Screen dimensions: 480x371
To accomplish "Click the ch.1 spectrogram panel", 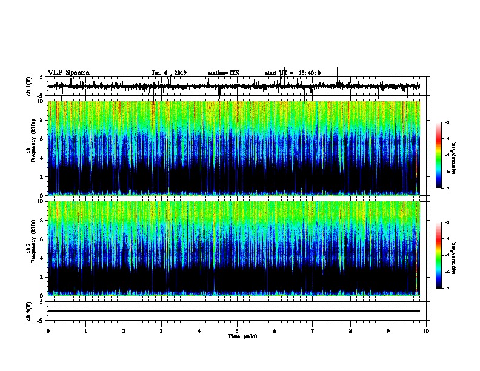I will coord(234,148).
